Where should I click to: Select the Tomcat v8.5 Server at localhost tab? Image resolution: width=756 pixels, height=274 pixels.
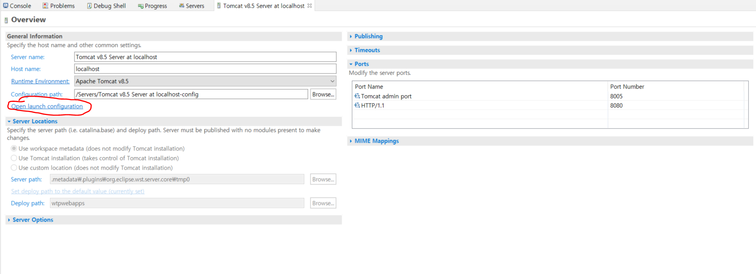264,6
